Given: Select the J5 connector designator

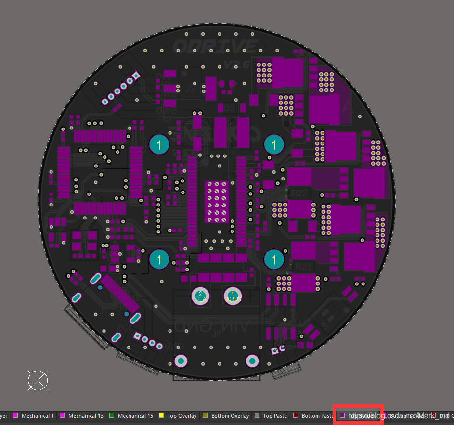Looking at the screenshot, I should coord(216,333).
